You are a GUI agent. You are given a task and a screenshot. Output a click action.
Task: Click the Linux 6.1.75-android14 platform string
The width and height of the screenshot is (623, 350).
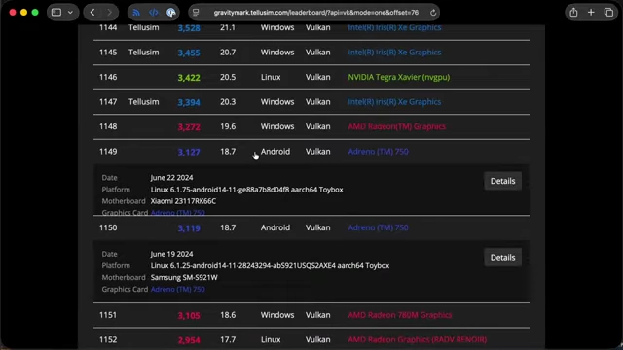246,190
